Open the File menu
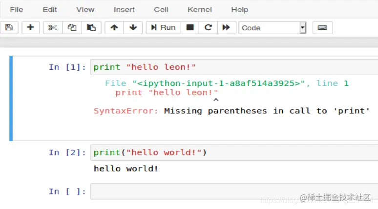The width and height of the screenshot is (378, 209). tap(17, 10)
